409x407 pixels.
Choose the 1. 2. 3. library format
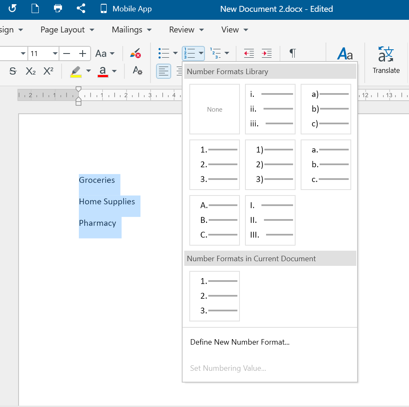click(215, 165)
